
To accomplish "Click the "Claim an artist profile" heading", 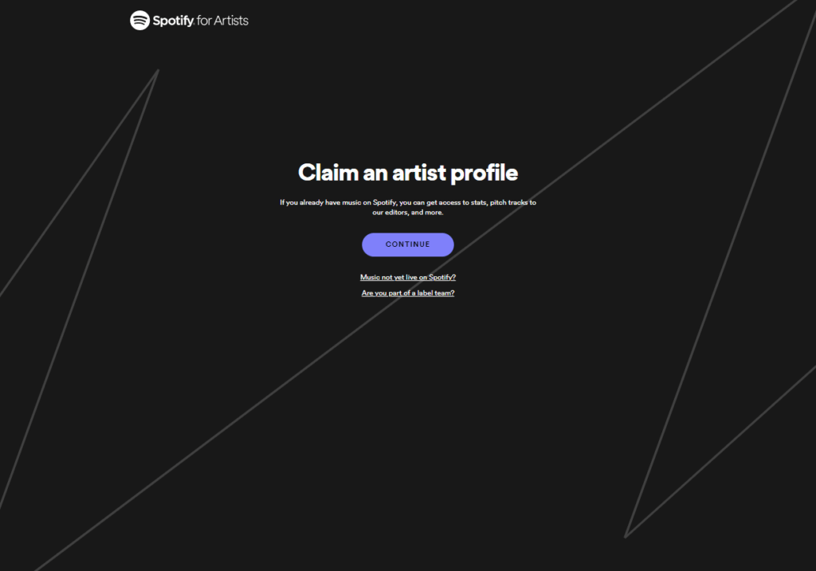I will coord(407,173).
